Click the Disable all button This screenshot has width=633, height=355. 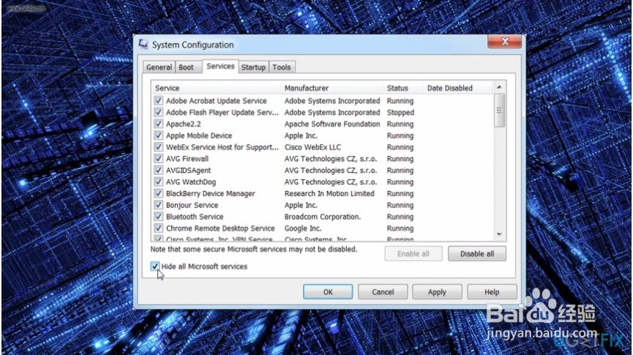[x=477, y=254]
